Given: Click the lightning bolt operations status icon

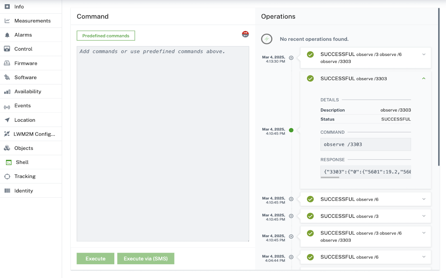Looking at the screenshot, I should 267,39.
